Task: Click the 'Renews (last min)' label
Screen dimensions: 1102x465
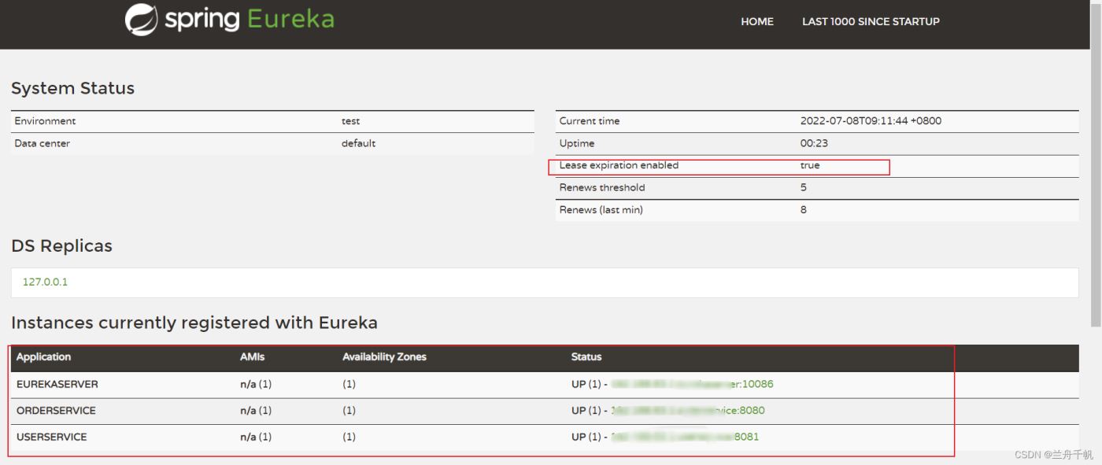Action: pos(601,210)
